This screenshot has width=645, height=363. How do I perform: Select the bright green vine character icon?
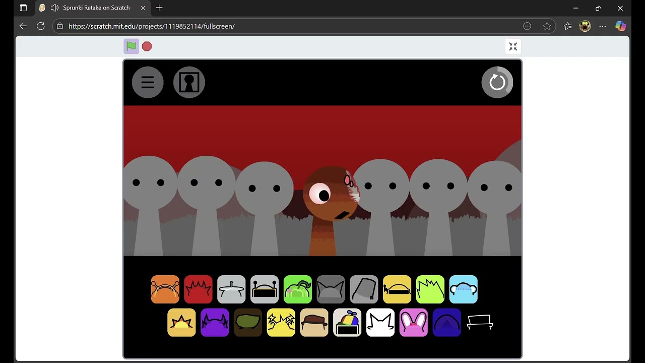(298, 289)
